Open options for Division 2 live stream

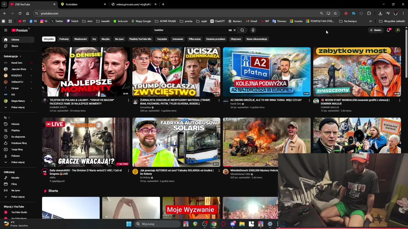click(128, 171)
